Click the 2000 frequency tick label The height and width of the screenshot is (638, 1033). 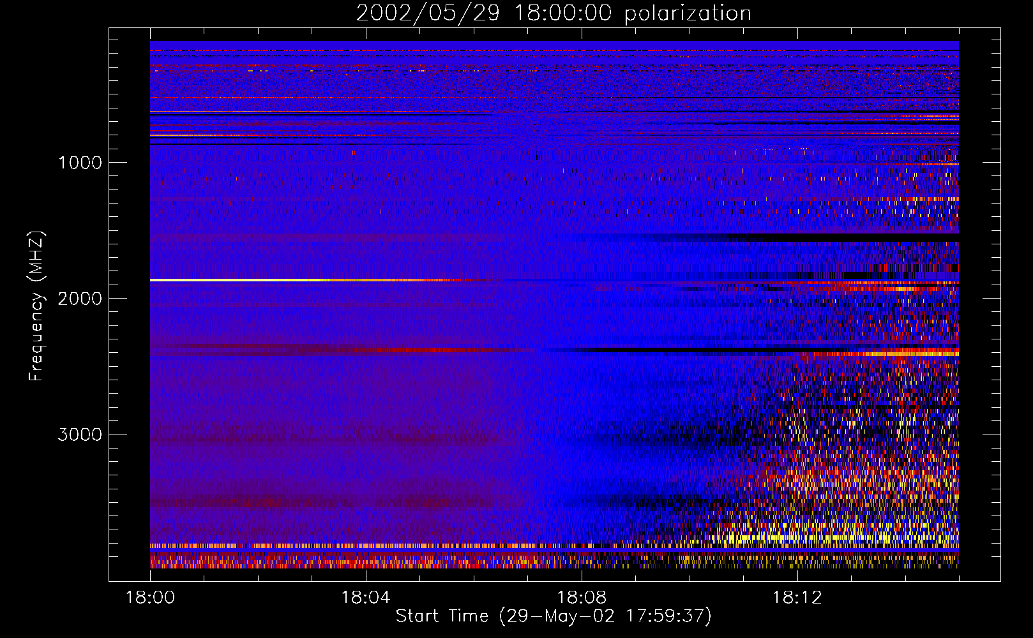click(x=80, y=299)
